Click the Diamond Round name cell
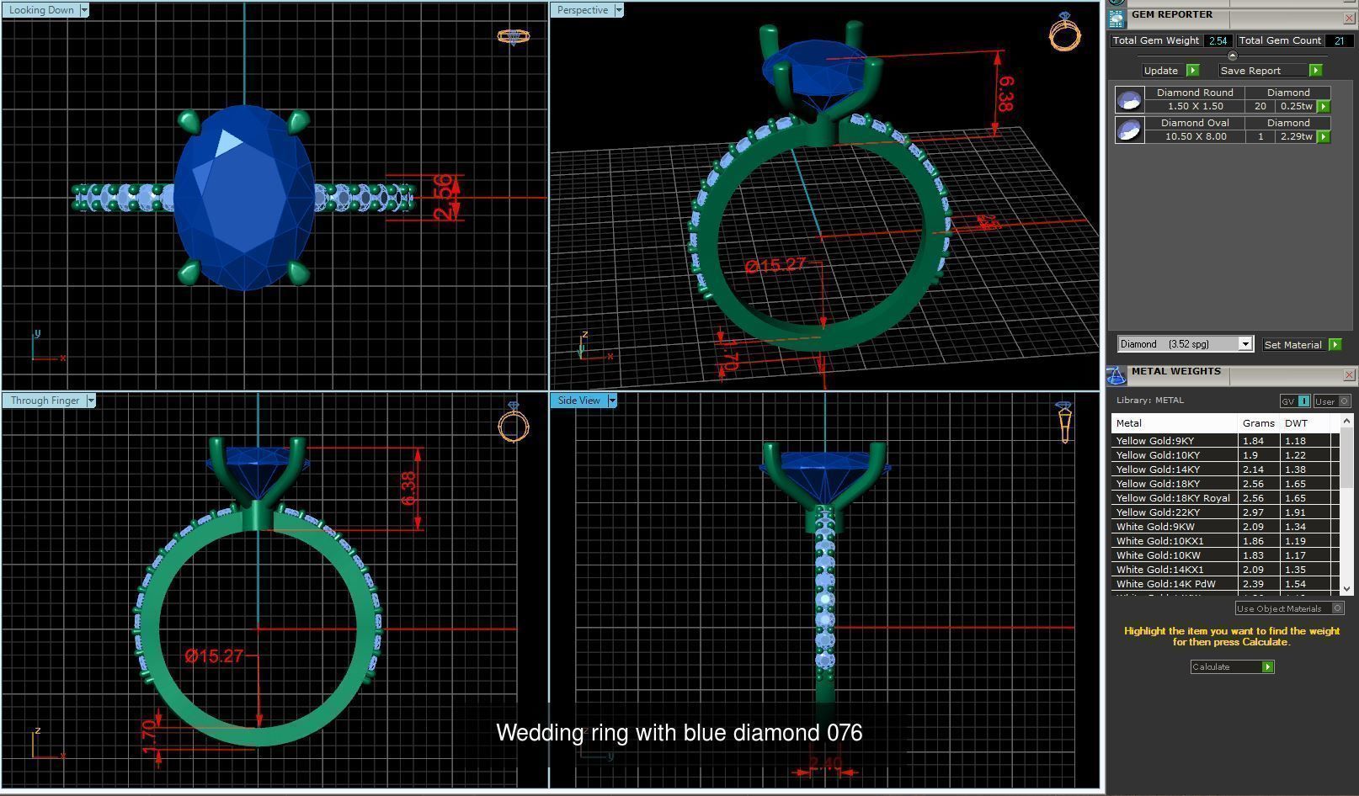Screen dimensions: 1359x796 point(1195,93)
